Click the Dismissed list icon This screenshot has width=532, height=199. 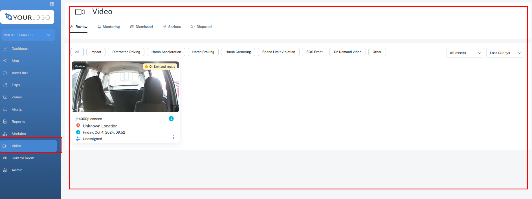132,26
